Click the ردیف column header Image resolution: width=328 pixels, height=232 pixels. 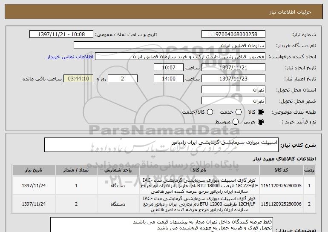pyautogui.click(x=309, y=170)
